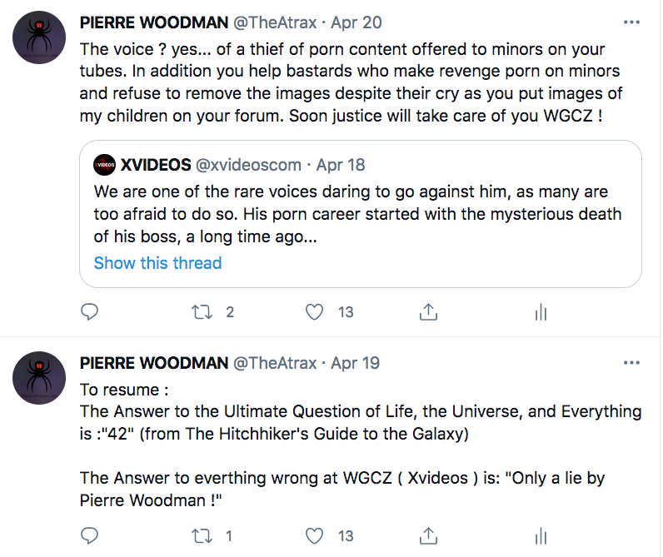The image size is (663, 557).
Task: Like the Apr 19 tweet
Action: pos(314,535)
